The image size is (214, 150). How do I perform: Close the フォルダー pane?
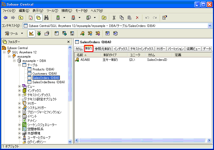(x=68, y=42)
